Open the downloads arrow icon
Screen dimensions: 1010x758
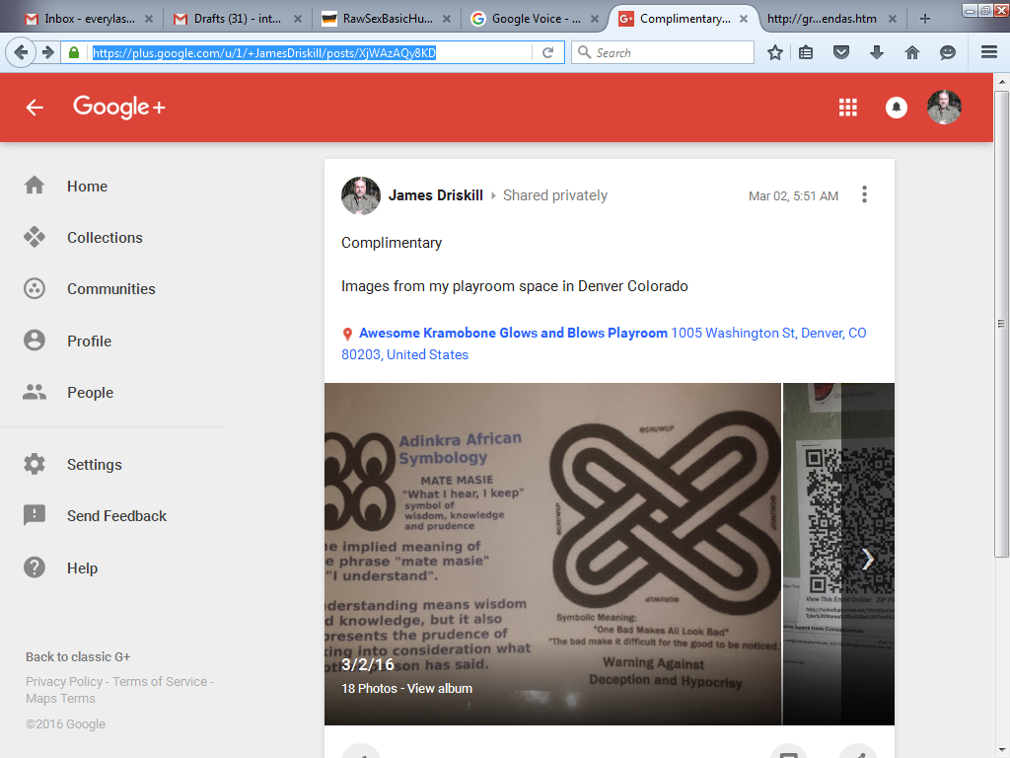click(x=877, y=53)
